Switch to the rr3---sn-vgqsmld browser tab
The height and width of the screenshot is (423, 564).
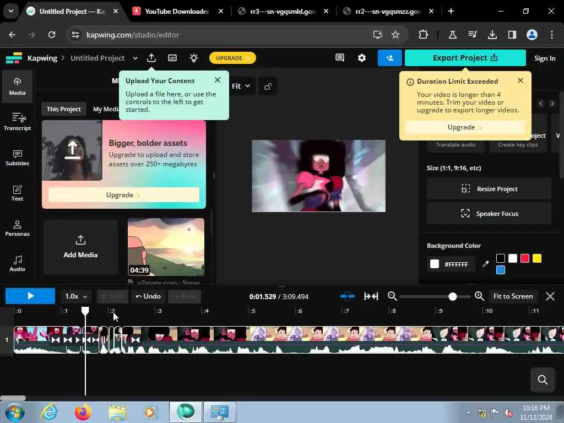tap(283, 11)
